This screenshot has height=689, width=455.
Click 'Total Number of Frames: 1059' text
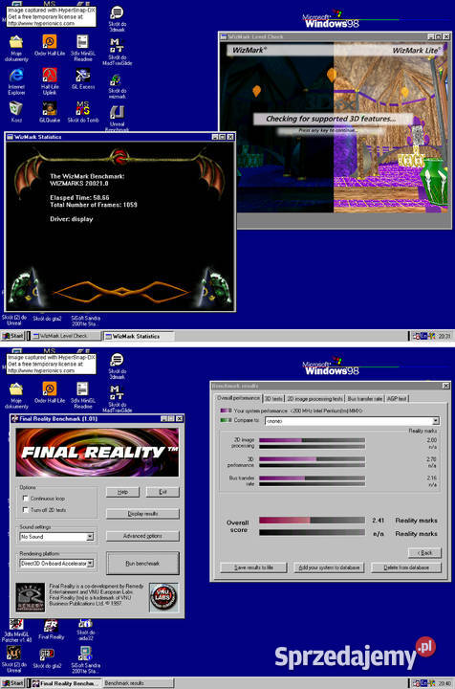[94, 205]
